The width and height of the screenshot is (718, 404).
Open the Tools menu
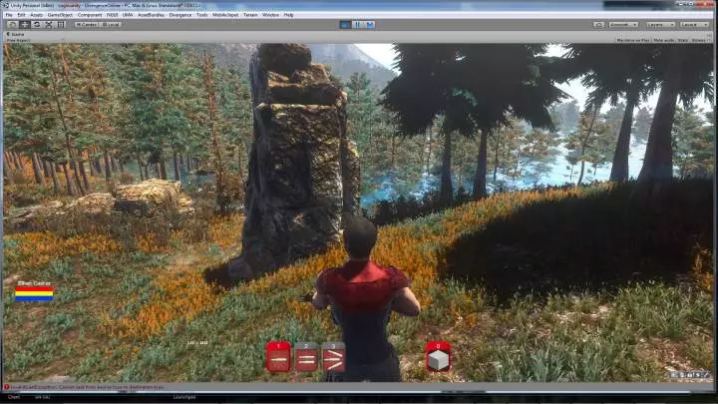click(201, 15)
